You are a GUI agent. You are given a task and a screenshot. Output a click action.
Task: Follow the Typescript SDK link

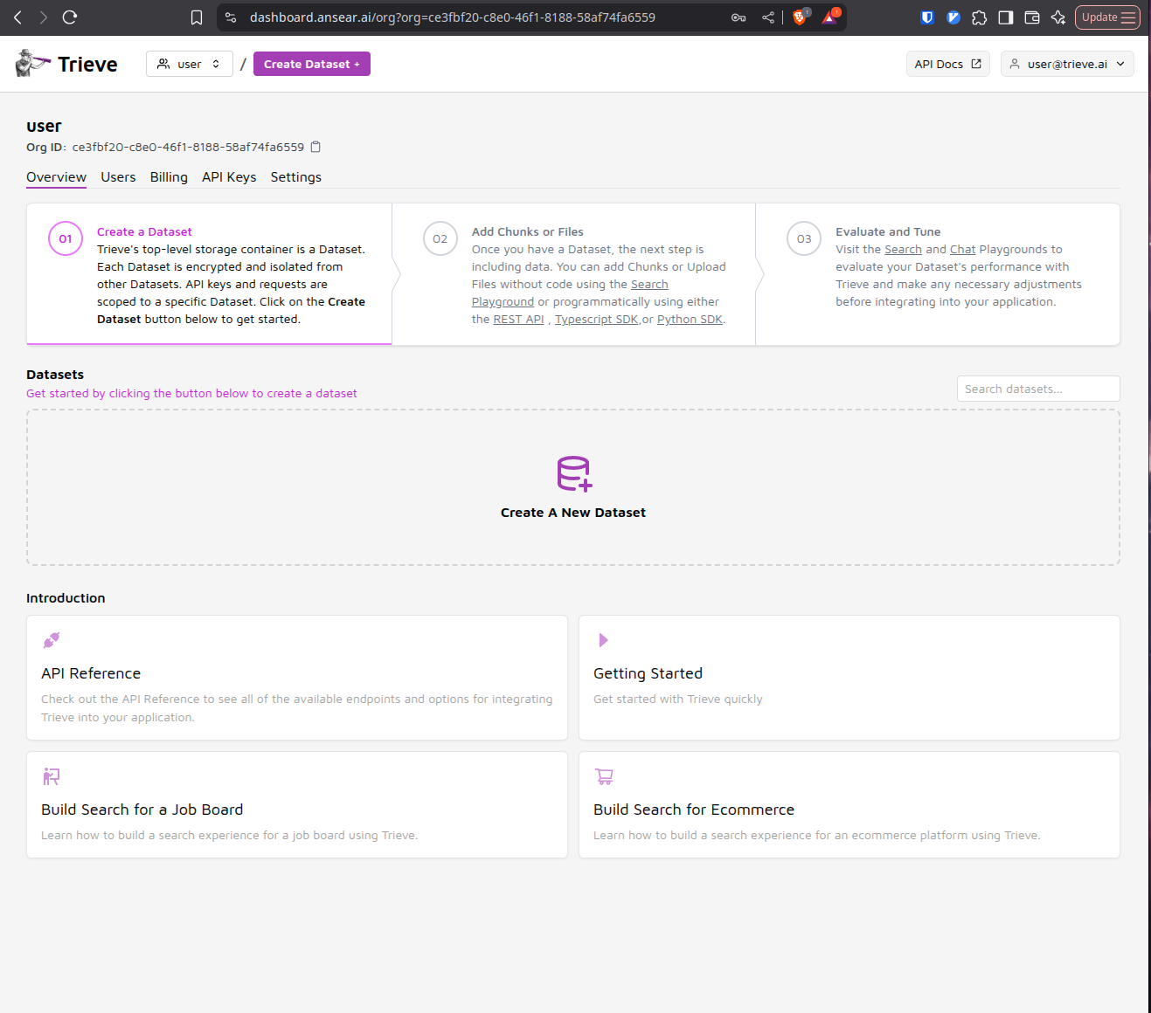(x=596, y=320)
